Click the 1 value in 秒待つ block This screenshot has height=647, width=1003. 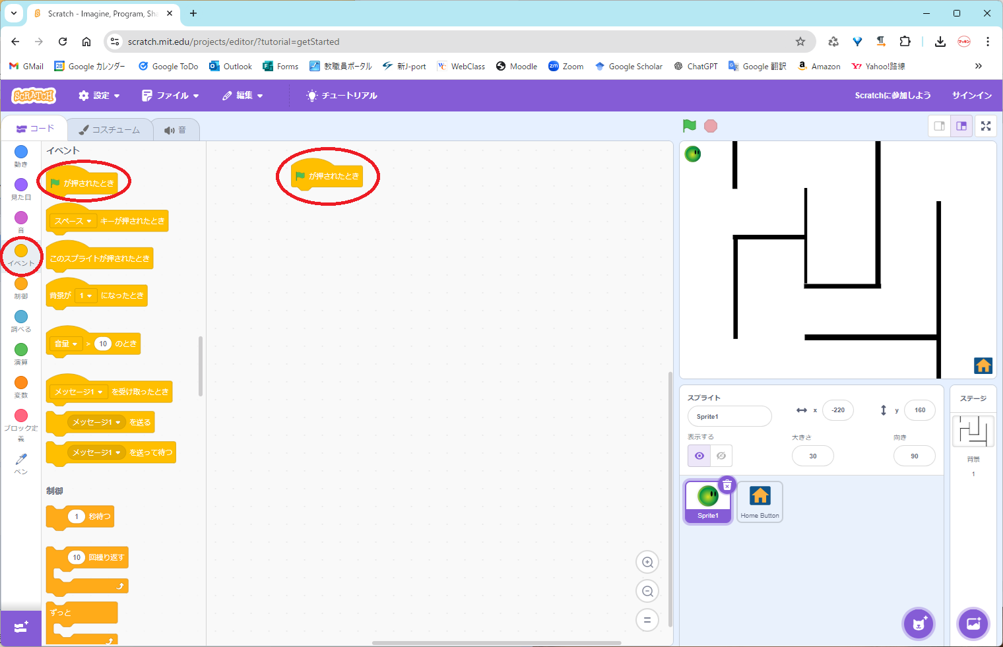tap(77, 516)
